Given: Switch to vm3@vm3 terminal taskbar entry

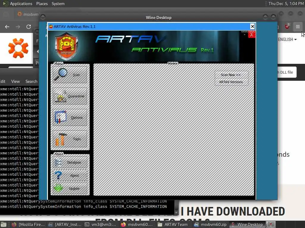Looking at the screenshot, I should (x=101, y=224).
